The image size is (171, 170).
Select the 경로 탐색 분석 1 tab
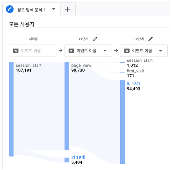31,10
